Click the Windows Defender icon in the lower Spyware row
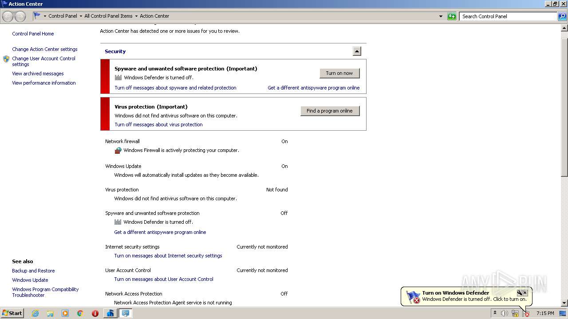This screenshot has height=319, width=568. point(118,222)
